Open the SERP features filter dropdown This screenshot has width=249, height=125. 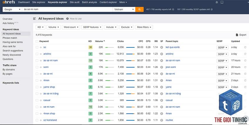click(92, 27)
